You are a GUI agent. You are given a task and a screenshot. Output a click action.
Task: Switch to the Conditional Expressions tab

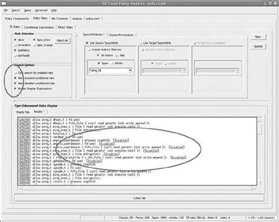point(39,27)
